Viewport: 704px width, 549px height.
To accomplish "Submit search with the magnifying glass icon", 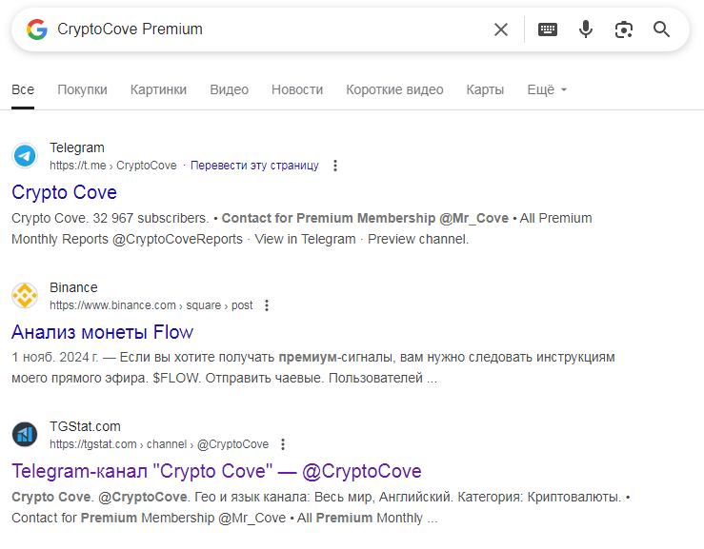I will click(x=661, y=29).
